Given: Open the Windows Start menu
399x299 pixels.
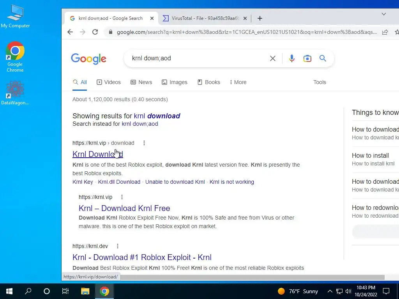Looking at the screenshot, I should pos(9,291).
